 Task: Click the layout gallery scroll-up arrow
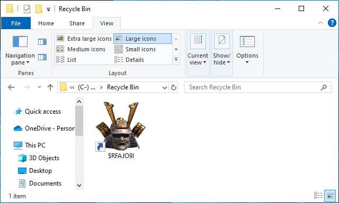tap(176, 39)
